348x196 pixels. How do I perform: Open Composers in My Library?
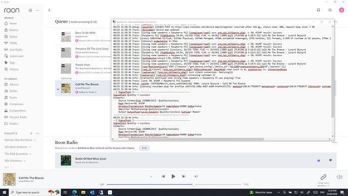pos(16,104)
